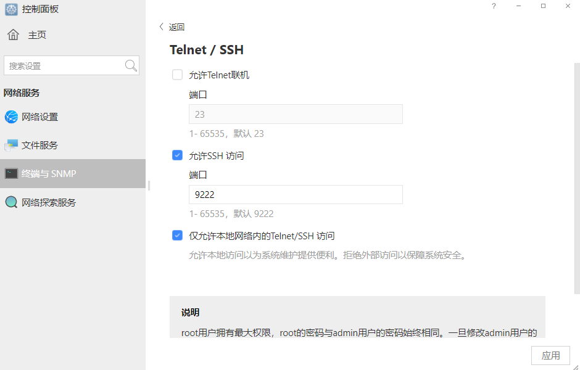Enable 允许Telnet联机 checkbox
The image size is (580, 370).
[x=177, y=75]
